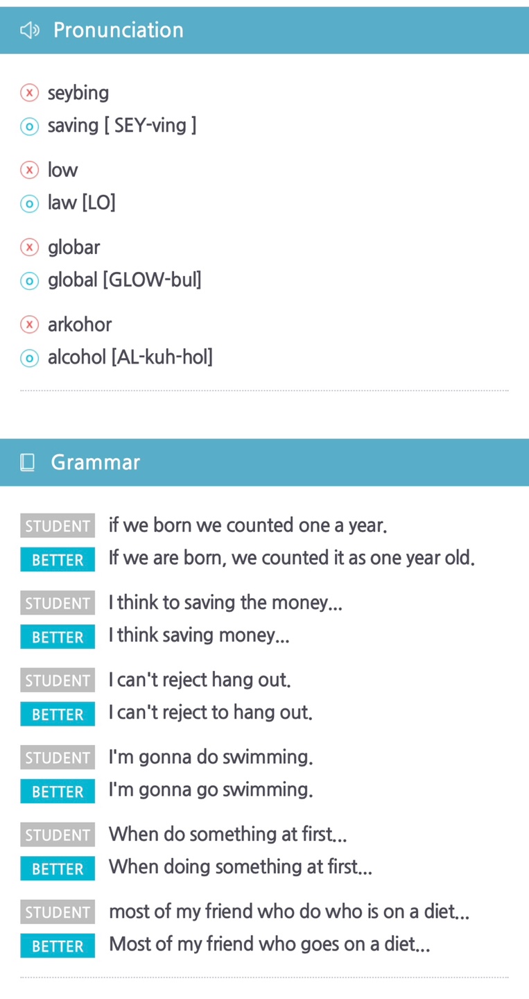Click the book icon beside Grammar
Image resolution: width=529 pixels, height=999 pixels.
tap(28, 463)
